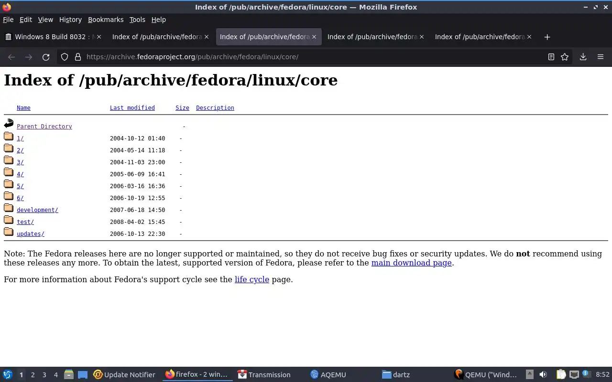Open the development/ directory link
The image size is (612, 382).
coord(37,210)
